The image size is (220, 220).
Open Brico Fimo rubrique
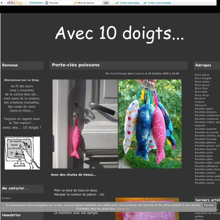201,88
